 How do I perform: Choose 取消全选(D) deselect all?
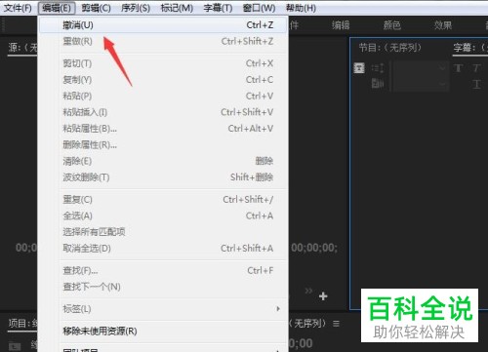(x=163, y=249)
